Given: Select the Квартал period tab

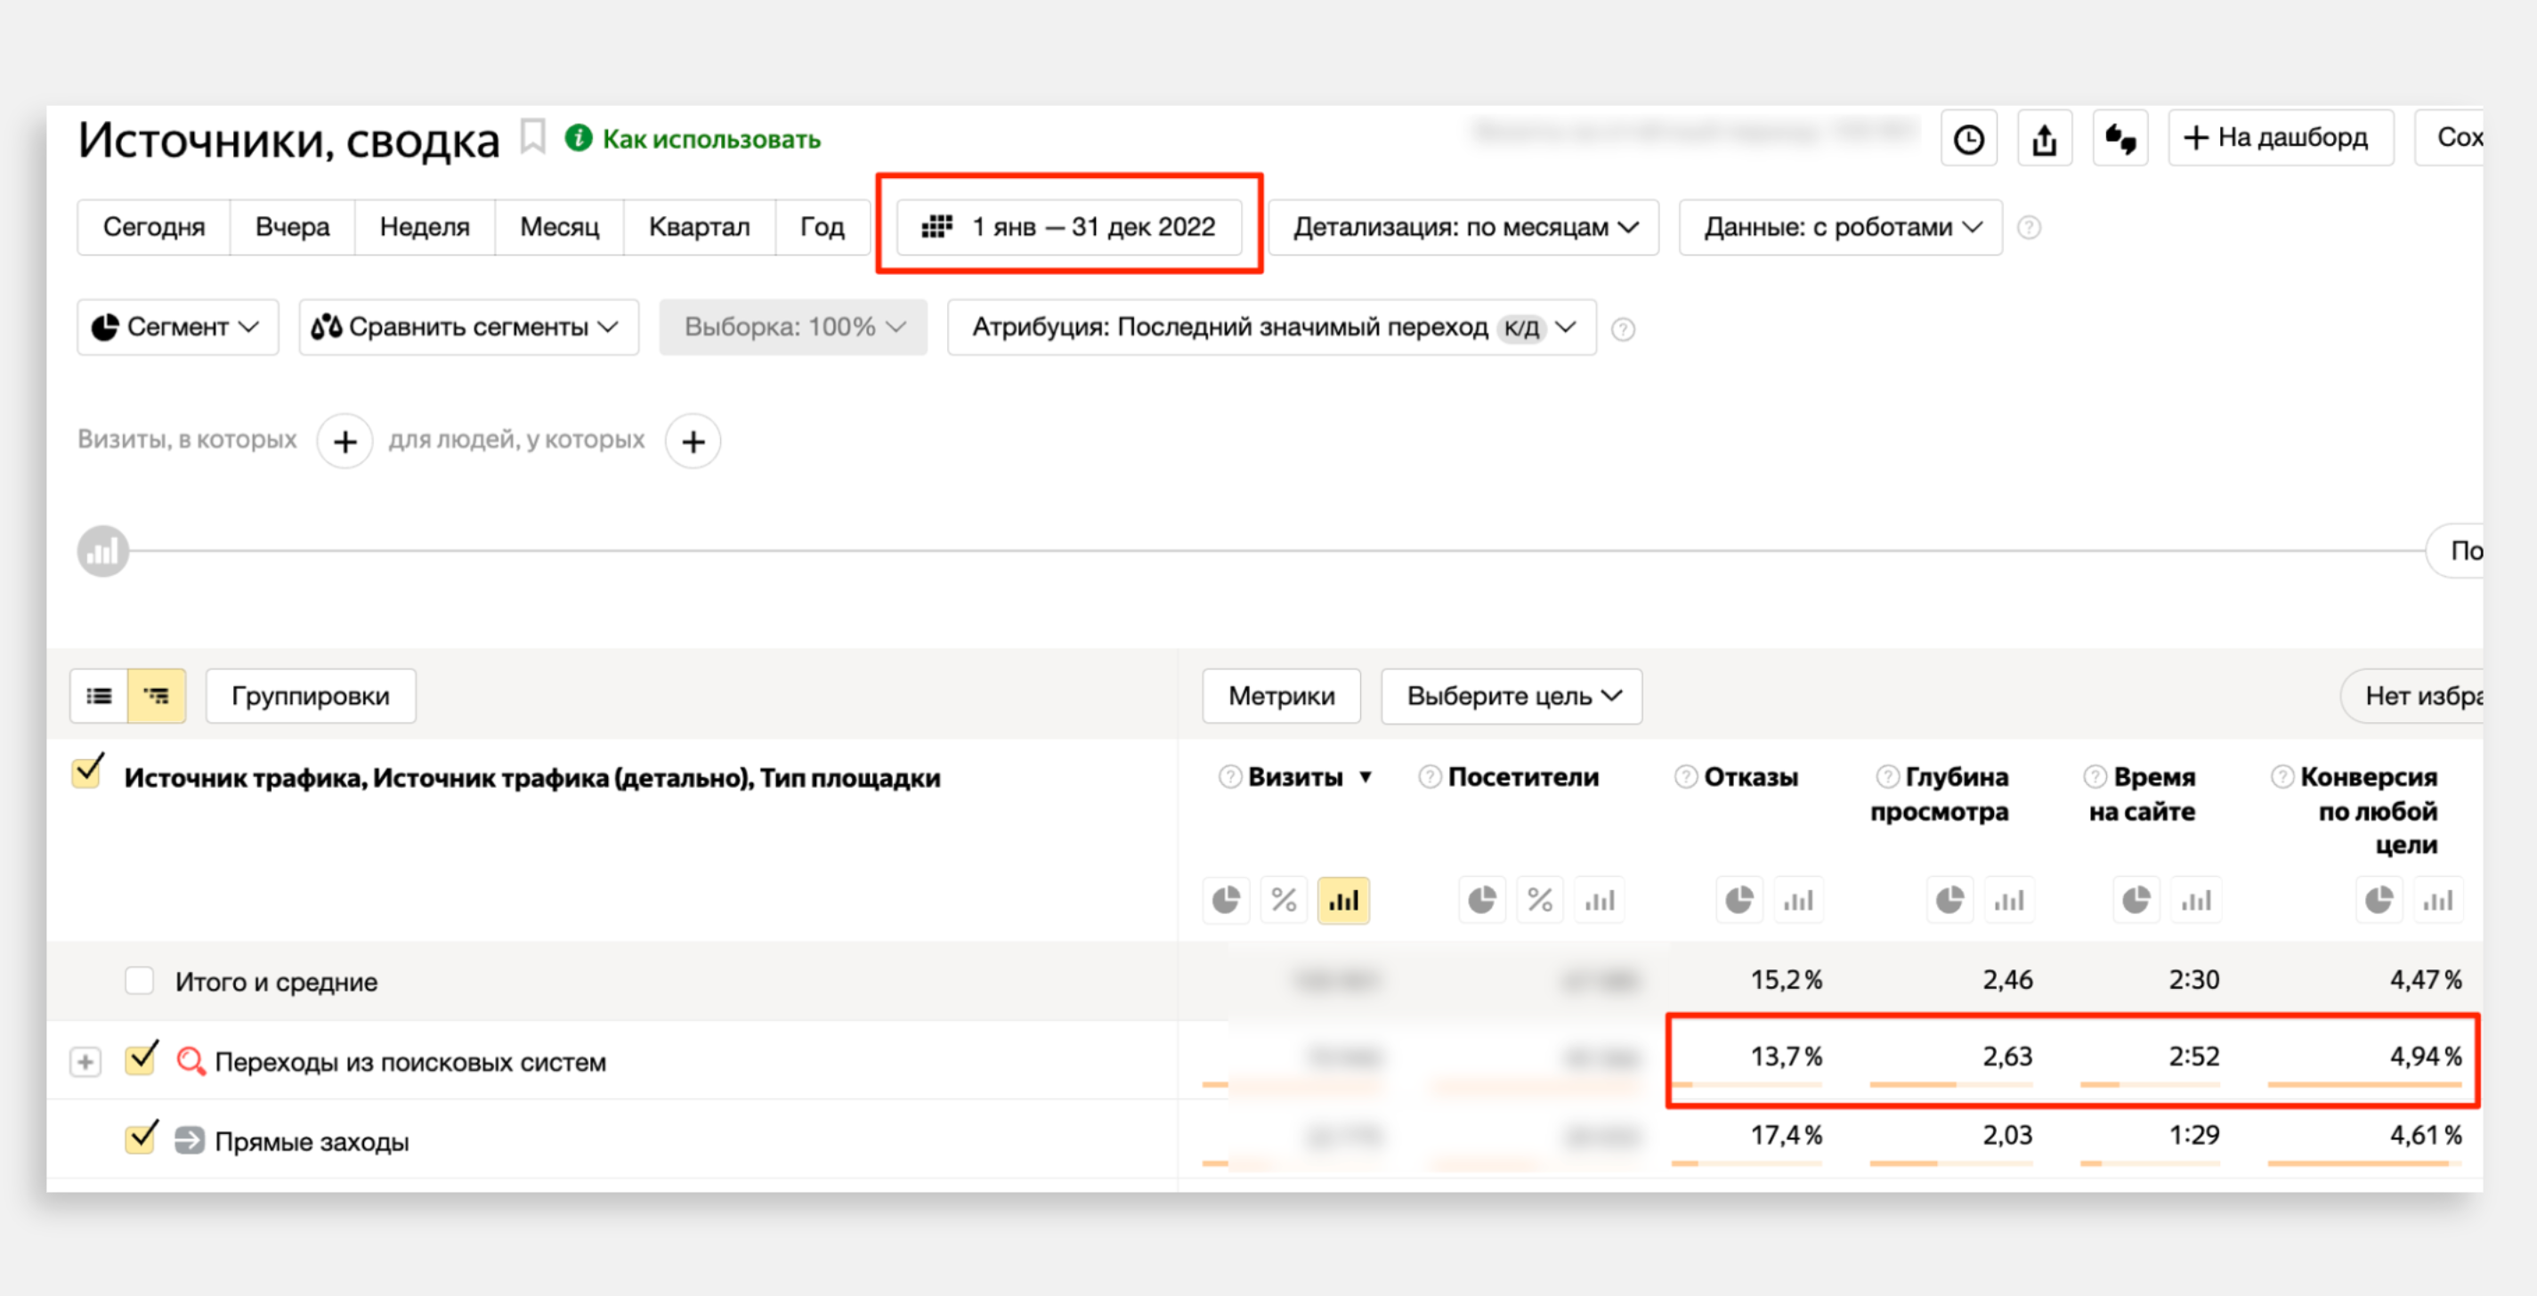Looking at the screenshot, I should [698, 228].
